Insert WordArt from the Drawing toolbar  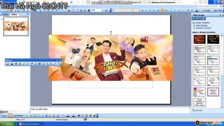pyautogui.click(x=46, y=115)
